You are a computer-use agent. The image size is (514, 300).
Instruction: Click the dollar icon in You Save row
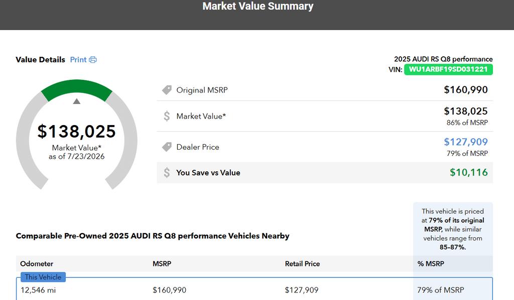(x=167, y=173)
